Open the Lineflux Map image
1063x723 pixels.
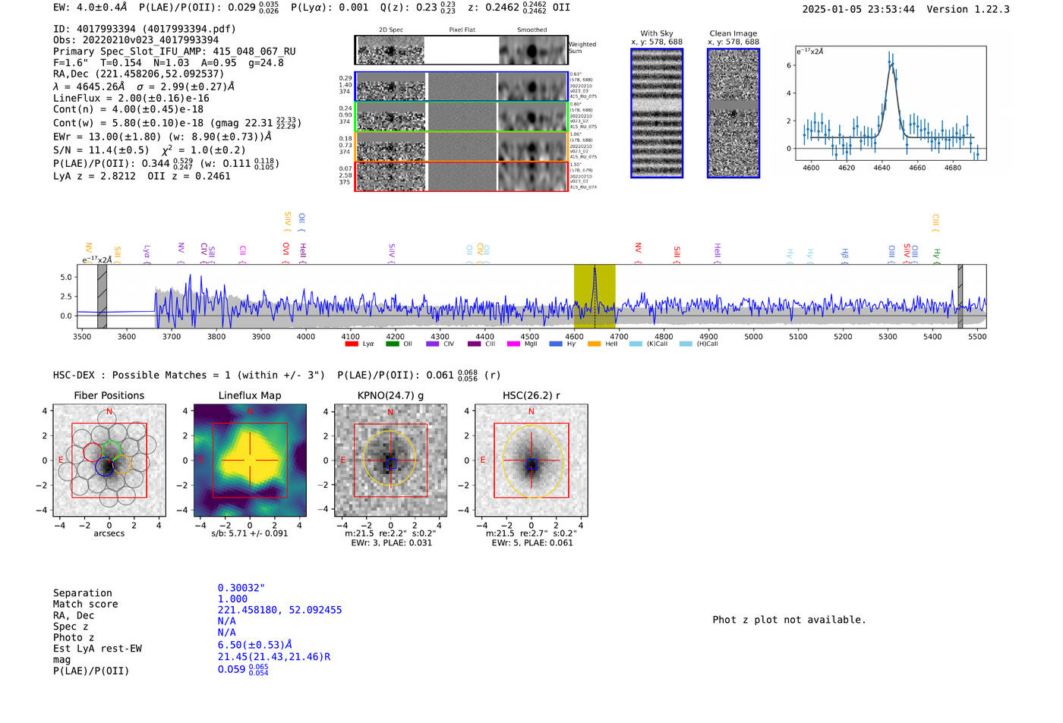pyautogui.click(x=250, y=460)
